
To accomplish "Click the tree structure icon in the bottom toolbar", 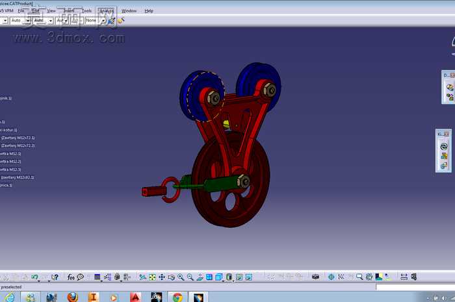I will coord(107,277).
